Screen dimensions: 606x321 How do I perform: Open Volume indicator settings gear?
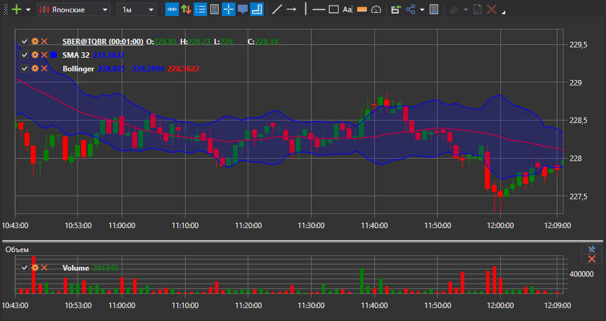[35, 267]
